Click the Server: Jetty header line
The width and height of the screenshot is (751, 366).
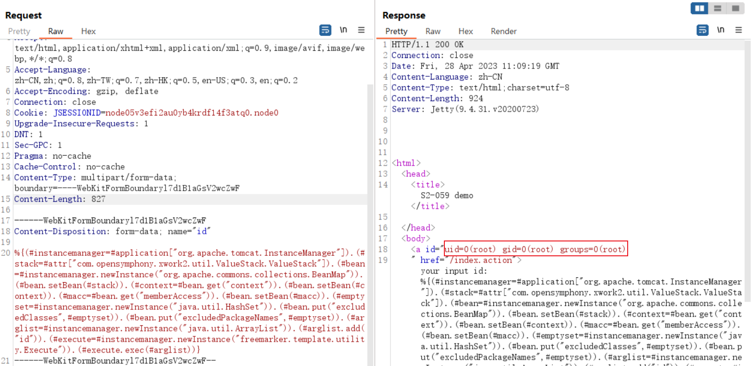tap(466, 109)
